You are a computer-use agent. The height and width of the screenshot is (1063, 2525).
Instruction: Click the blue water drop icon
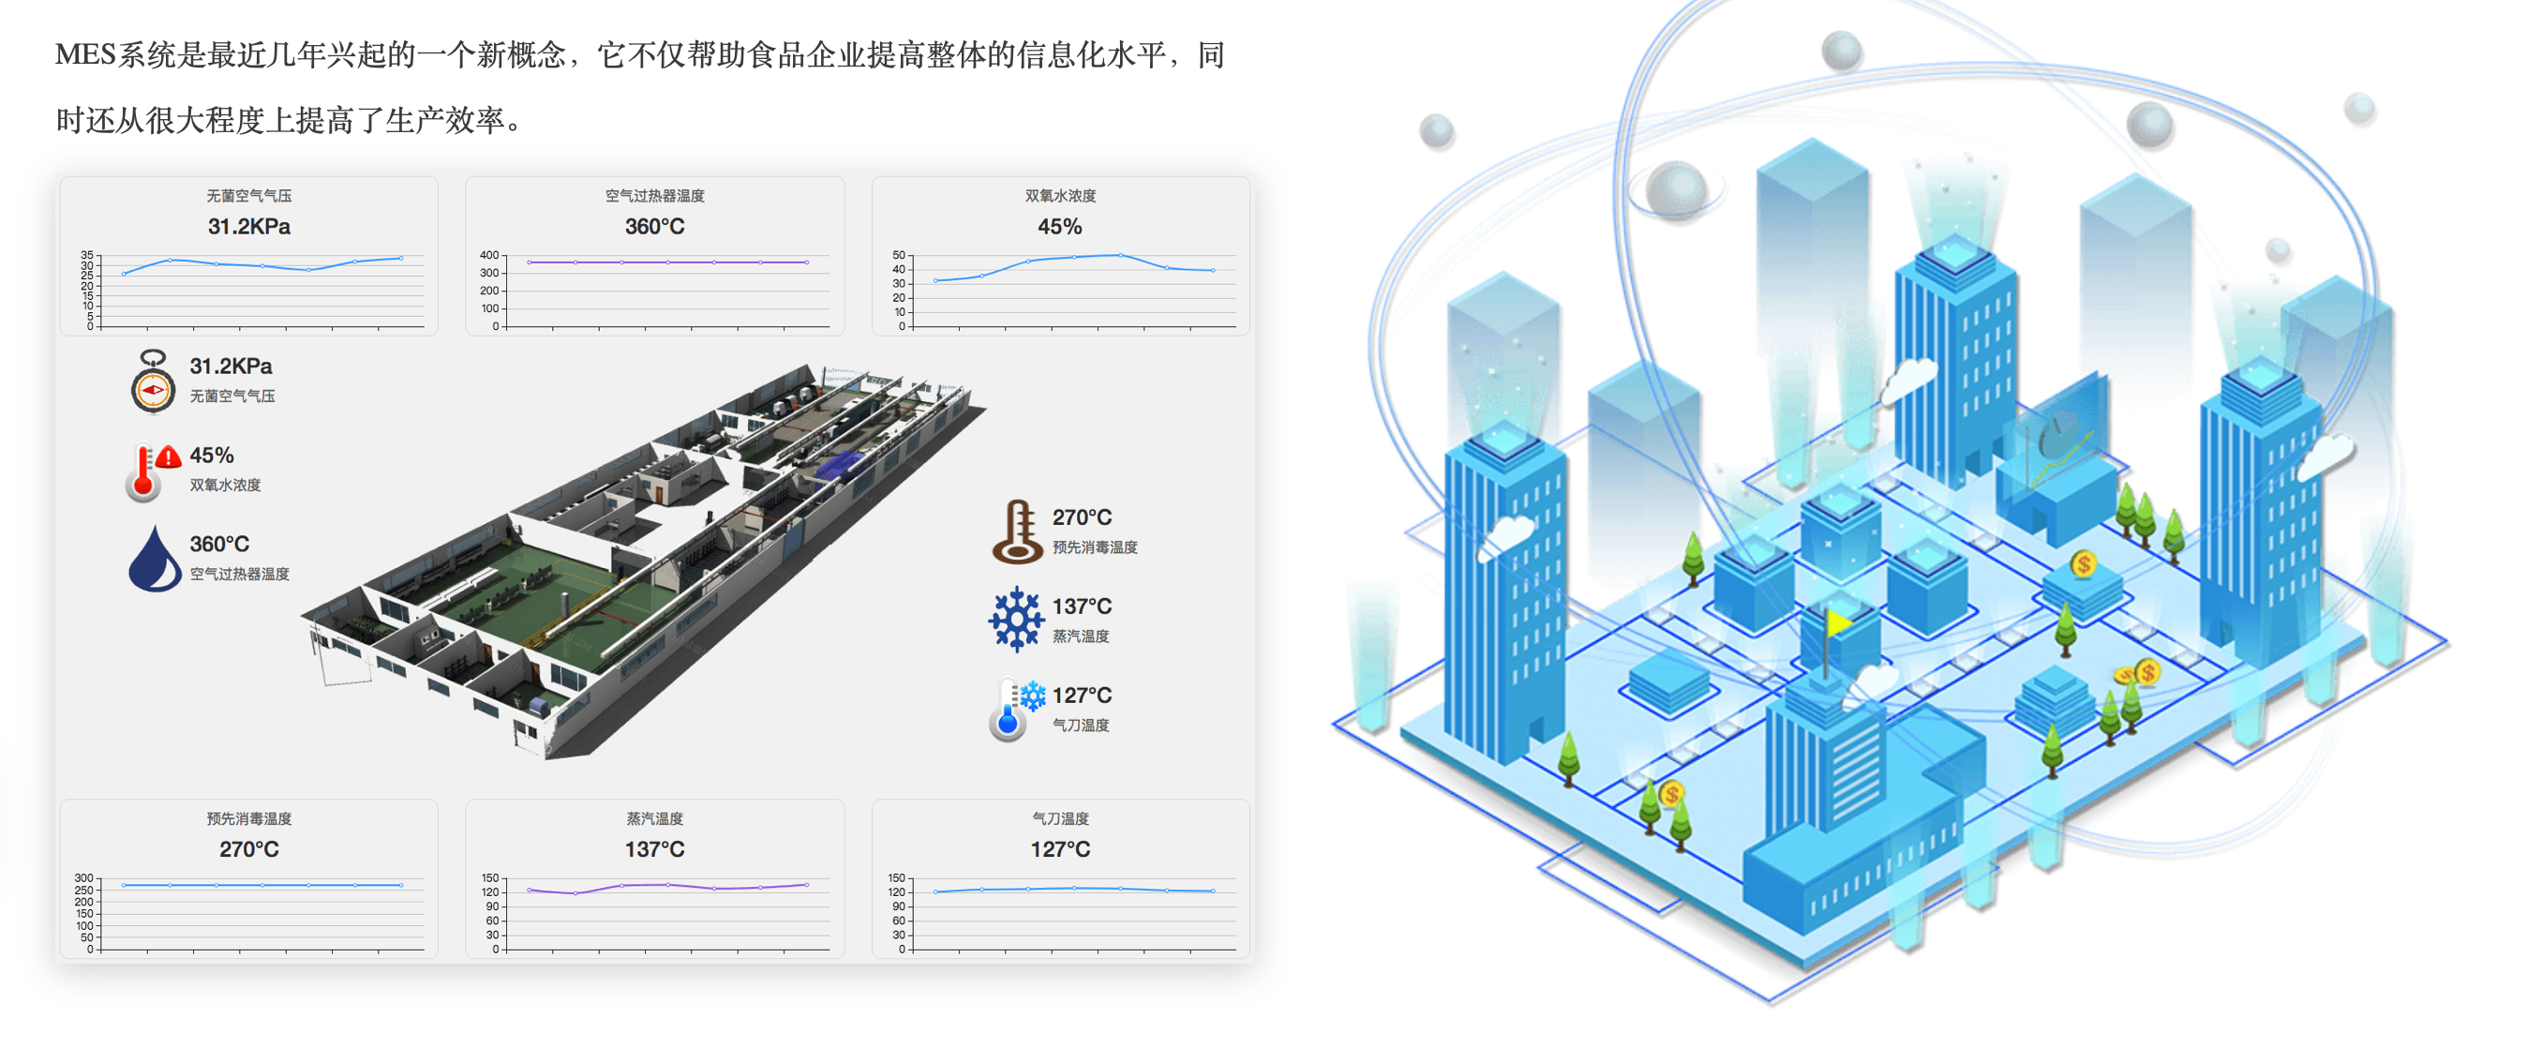click(x=154, y=560)
